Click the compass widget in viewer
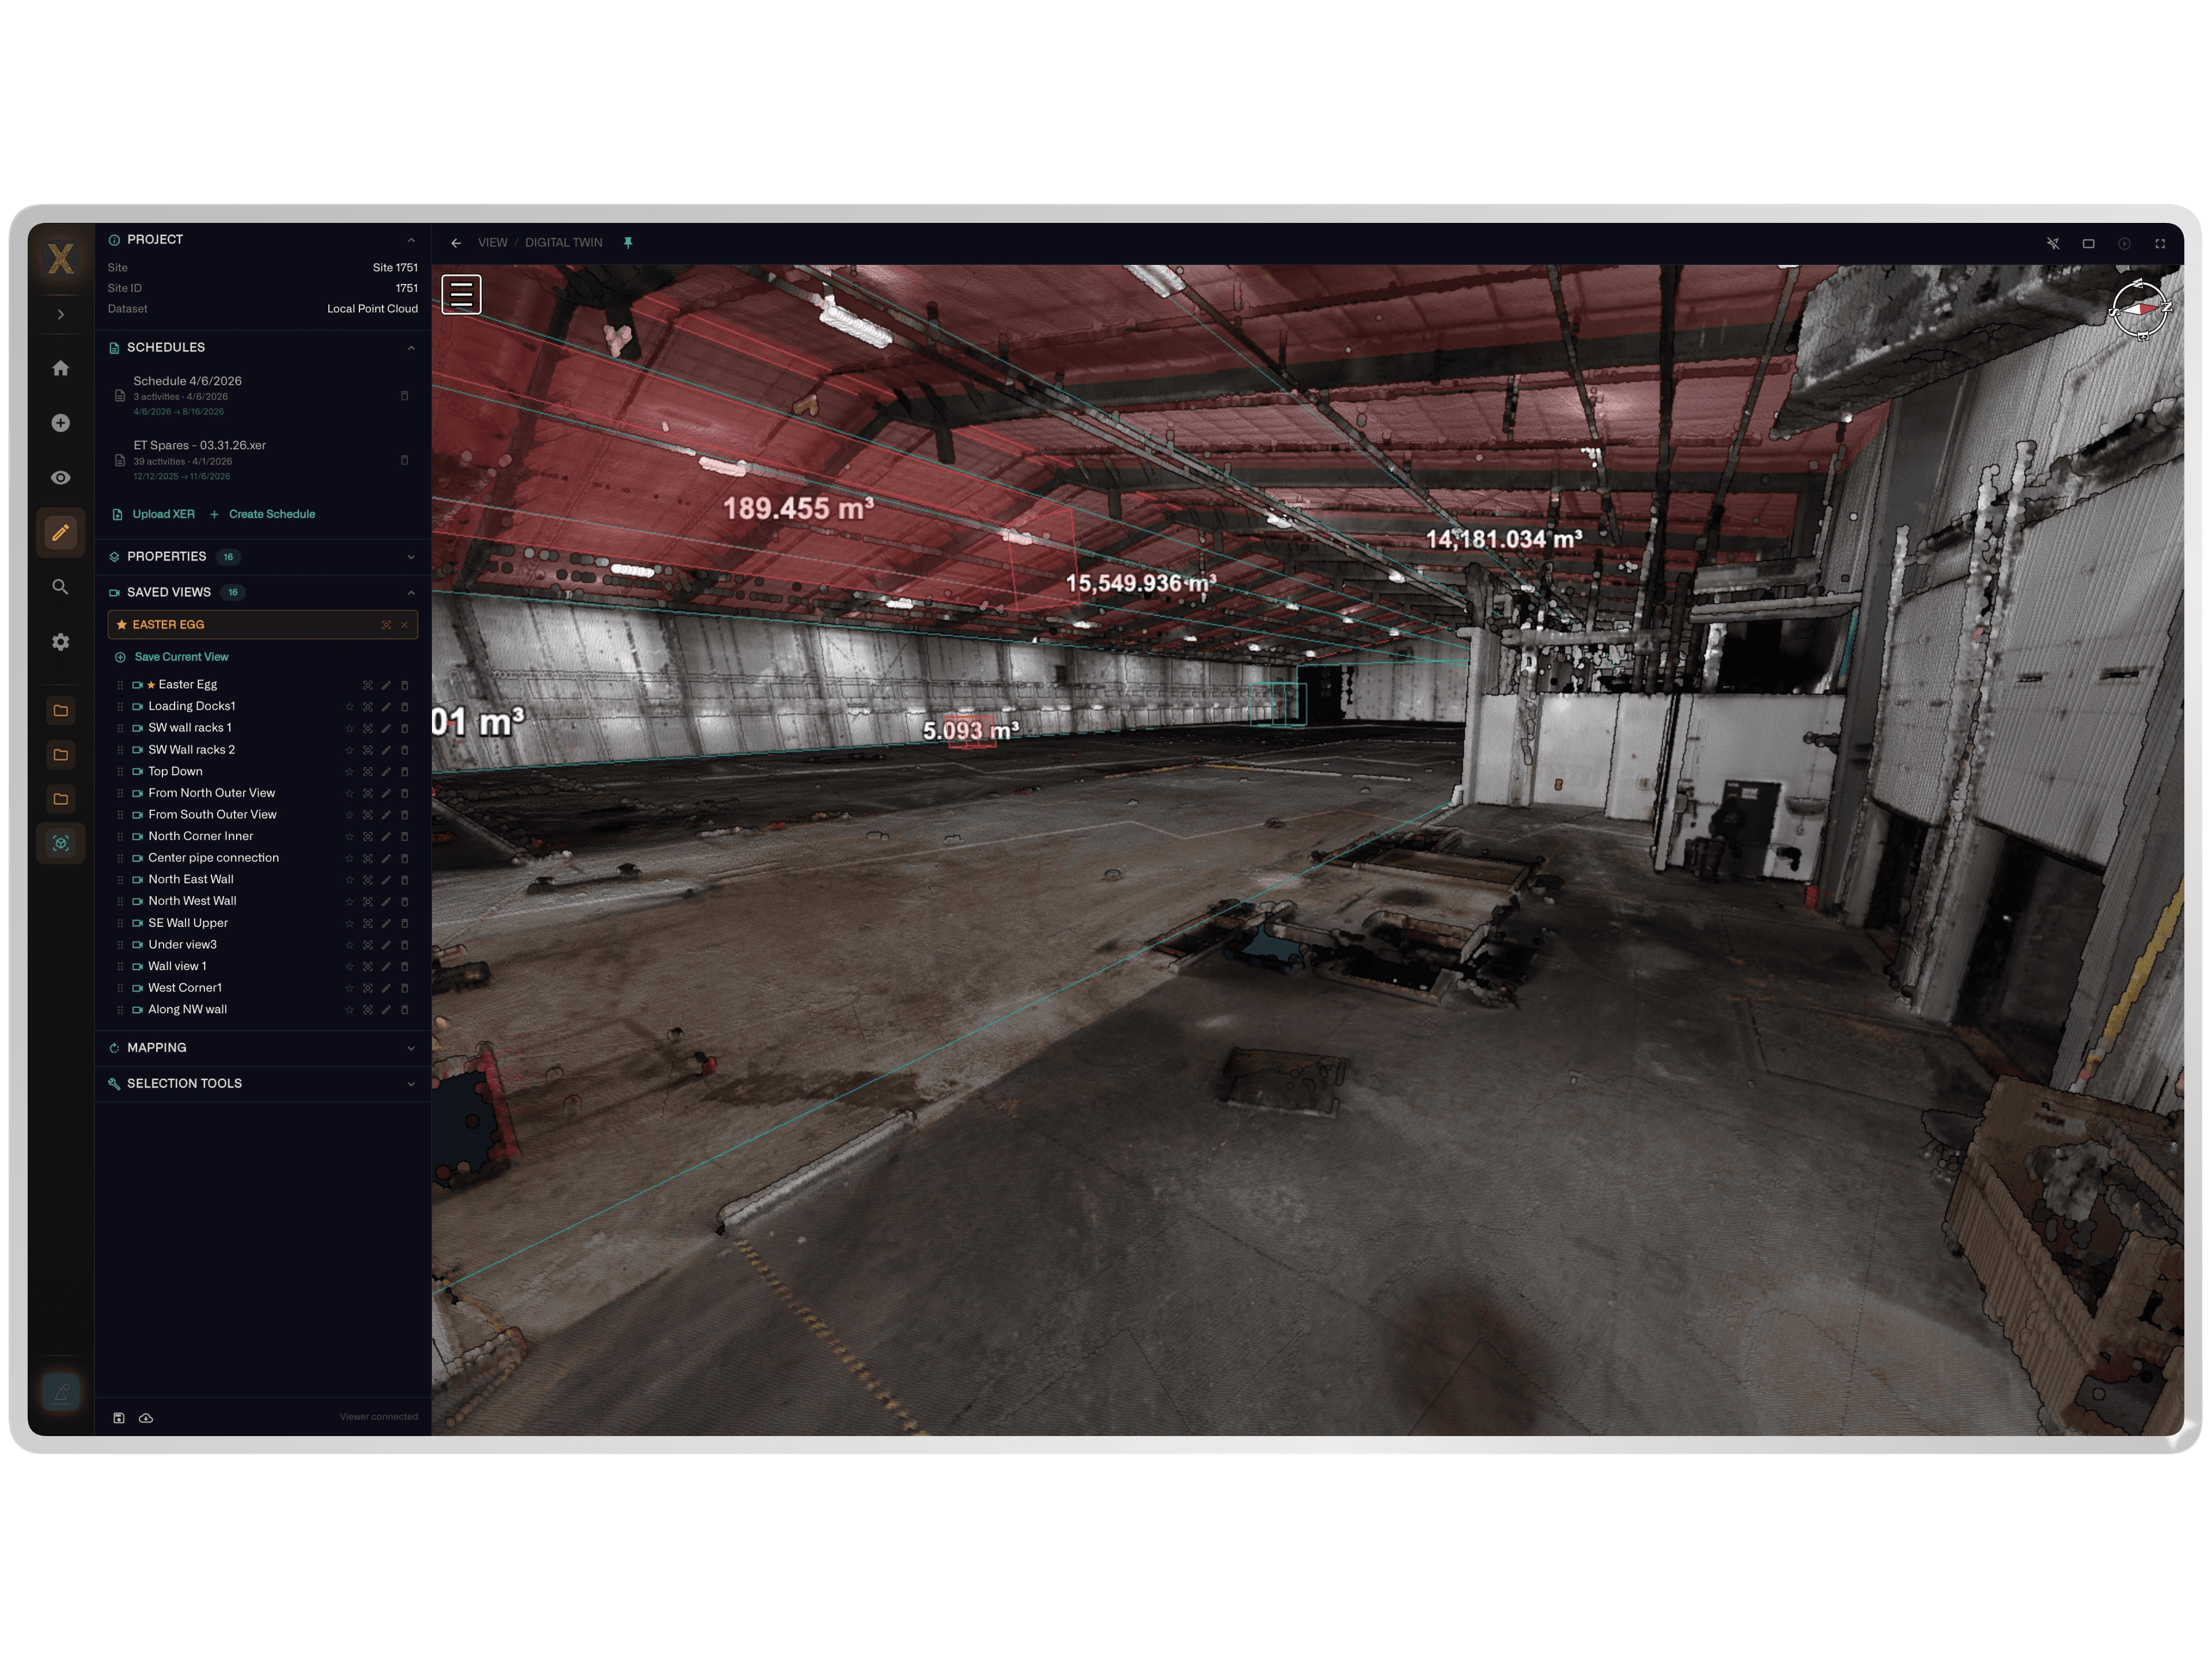2212x1659 pixels. [x=2139, y=311]
